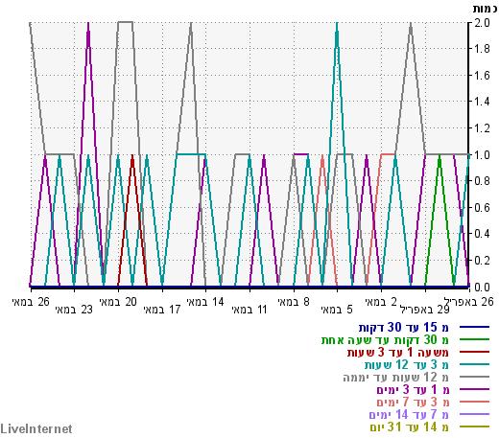The image size is (499, 438).
Task: Select legend label 'מ 30 דקות עד שעה אחת'
Action: (385, 340)
